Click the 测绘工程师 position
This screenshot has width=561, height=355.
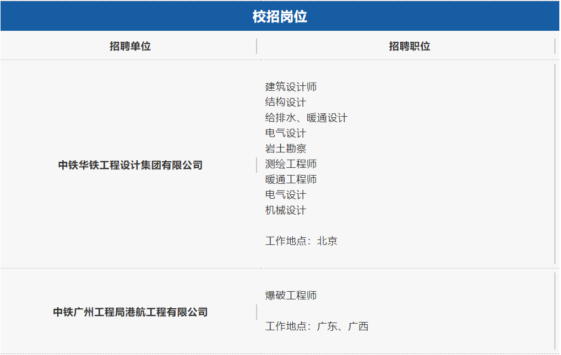click(291, 163)
